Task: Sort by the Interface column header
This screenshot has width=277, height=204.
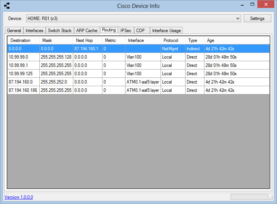Action: click(x=143, y=40)
